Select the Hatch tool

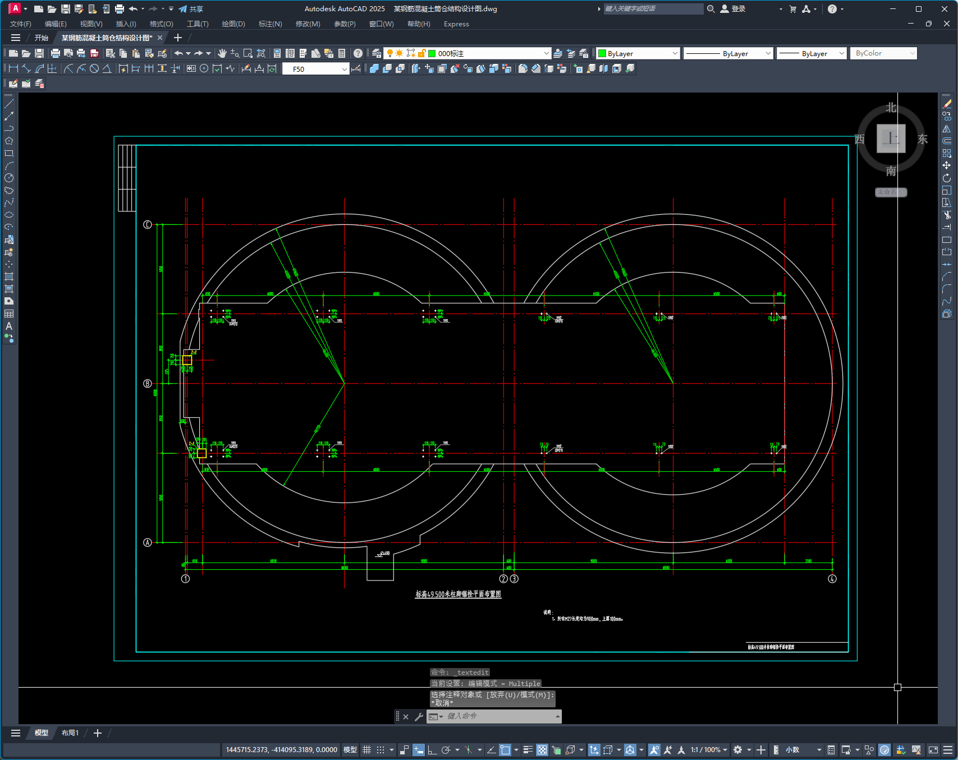pyautogui.click(x=9, y=277)
